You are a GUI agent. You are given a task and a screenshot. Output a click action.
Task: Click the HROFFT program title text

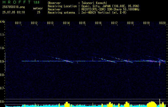pos(17,2)
